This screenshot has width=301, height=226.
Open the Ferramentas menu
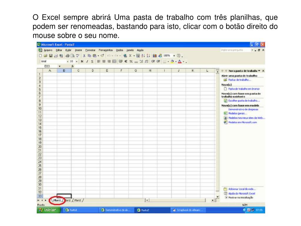[106, 50]
